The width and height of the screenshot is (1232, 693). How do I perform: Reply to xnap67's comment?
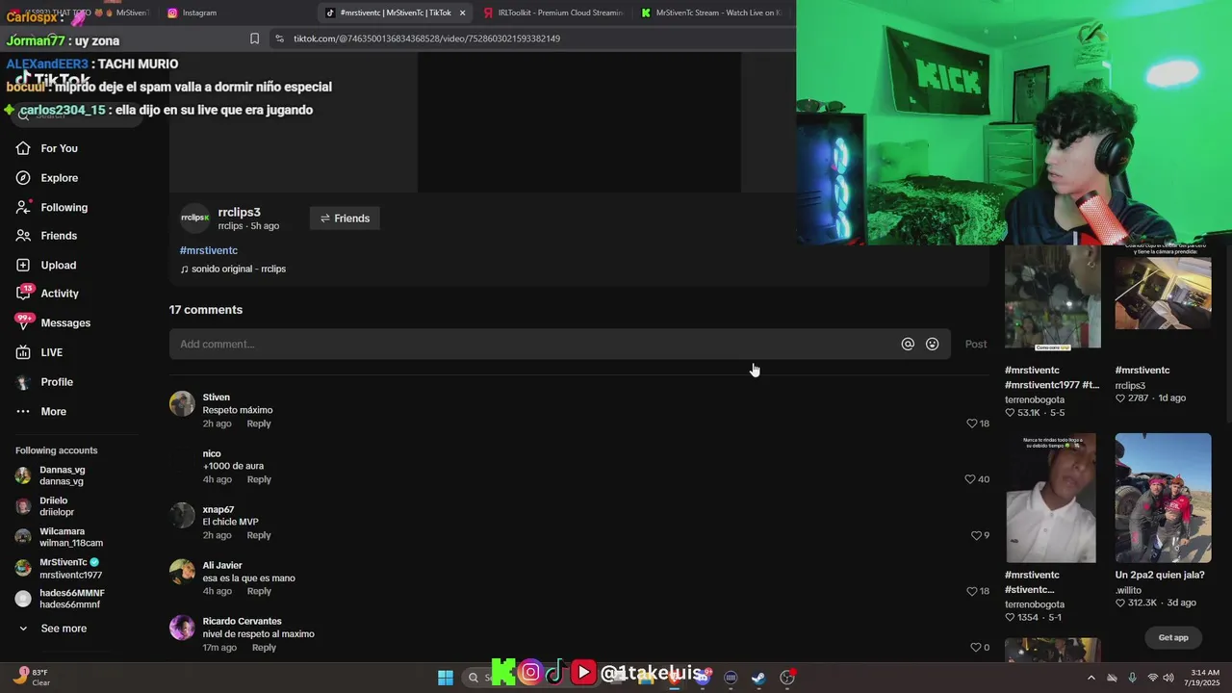259,535
